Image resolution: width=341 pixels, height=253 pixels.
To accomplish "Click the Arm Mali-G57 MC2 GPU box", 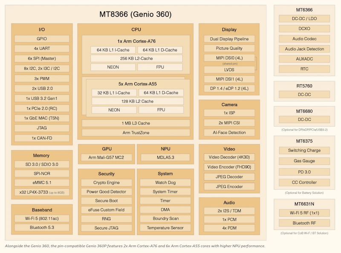I will coord(106,158).
